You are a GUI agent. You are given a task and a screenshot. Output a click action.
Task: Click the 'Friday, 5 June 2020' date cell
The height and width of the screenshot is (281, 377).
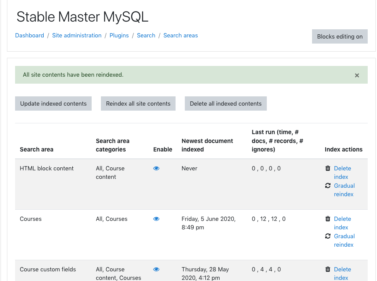(208, 223)
